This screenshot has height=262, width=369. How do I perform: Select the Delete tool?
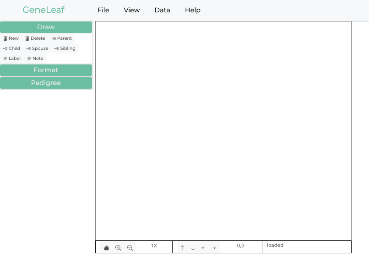point(35,38)
